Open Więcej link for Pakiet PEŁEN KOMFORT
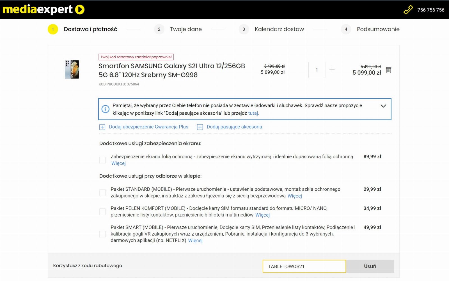Screen dimensions: 449x281 click(262, 215)
